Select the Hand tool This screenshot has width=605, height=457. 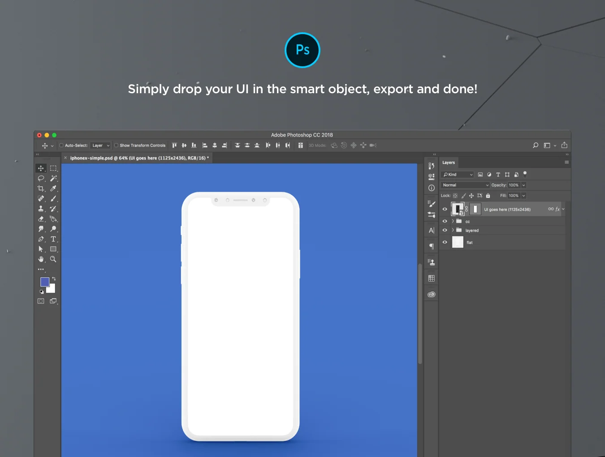[x=41, y=259]
